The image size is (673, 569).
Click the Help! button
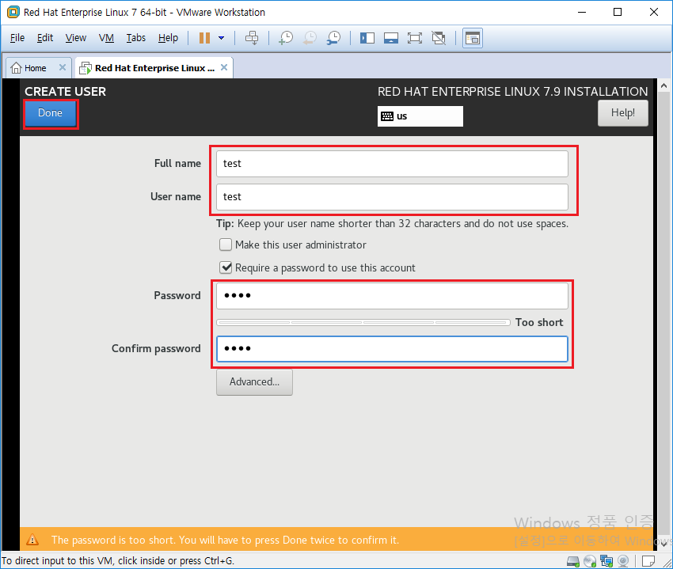pos(623,113)
